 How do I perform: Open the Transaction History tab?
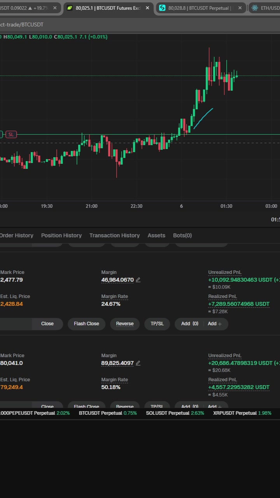[114, 235]
